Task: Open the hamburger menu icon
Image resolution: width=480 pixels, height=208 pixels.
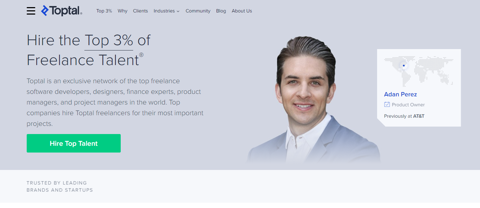Action: coord(31,11)
